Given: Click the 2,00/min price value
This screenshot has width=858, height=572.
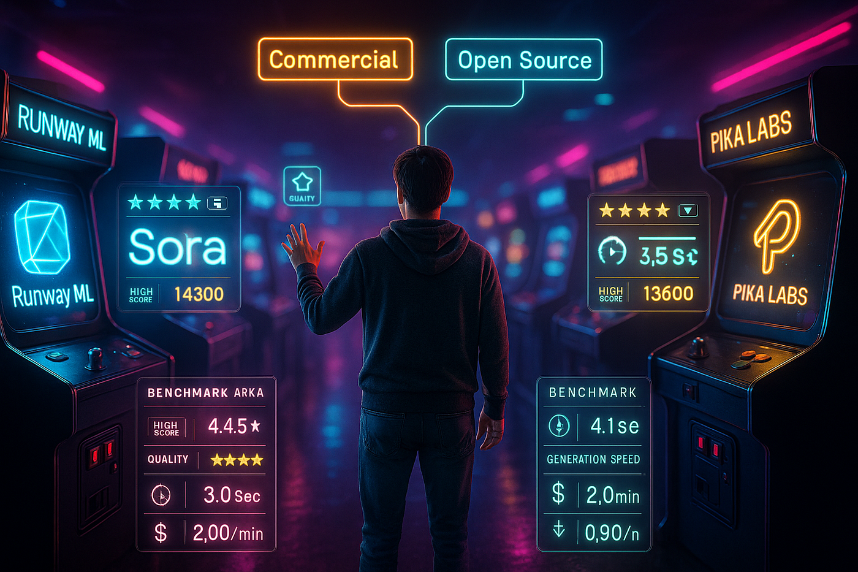Looking at the screenshot, I should coord(228,533).
